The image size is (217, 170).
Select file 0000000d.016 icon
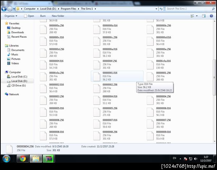pos(150,41)
